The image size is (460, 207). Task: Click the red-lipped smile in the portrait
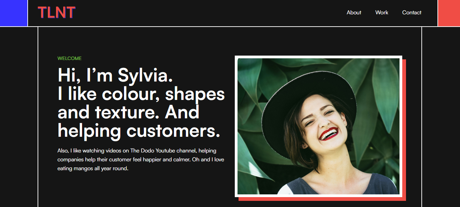[x=328, y=133]
